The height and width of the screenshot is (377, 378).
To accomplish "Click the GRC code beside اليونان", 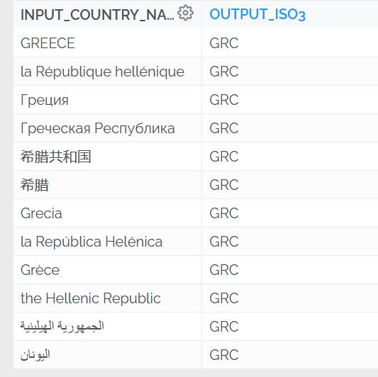I will [224, 355].
